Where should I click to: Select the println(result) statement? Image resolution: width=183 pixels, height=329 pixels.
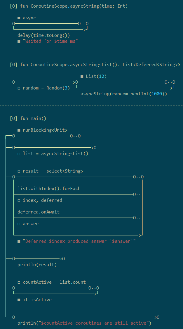37,265
